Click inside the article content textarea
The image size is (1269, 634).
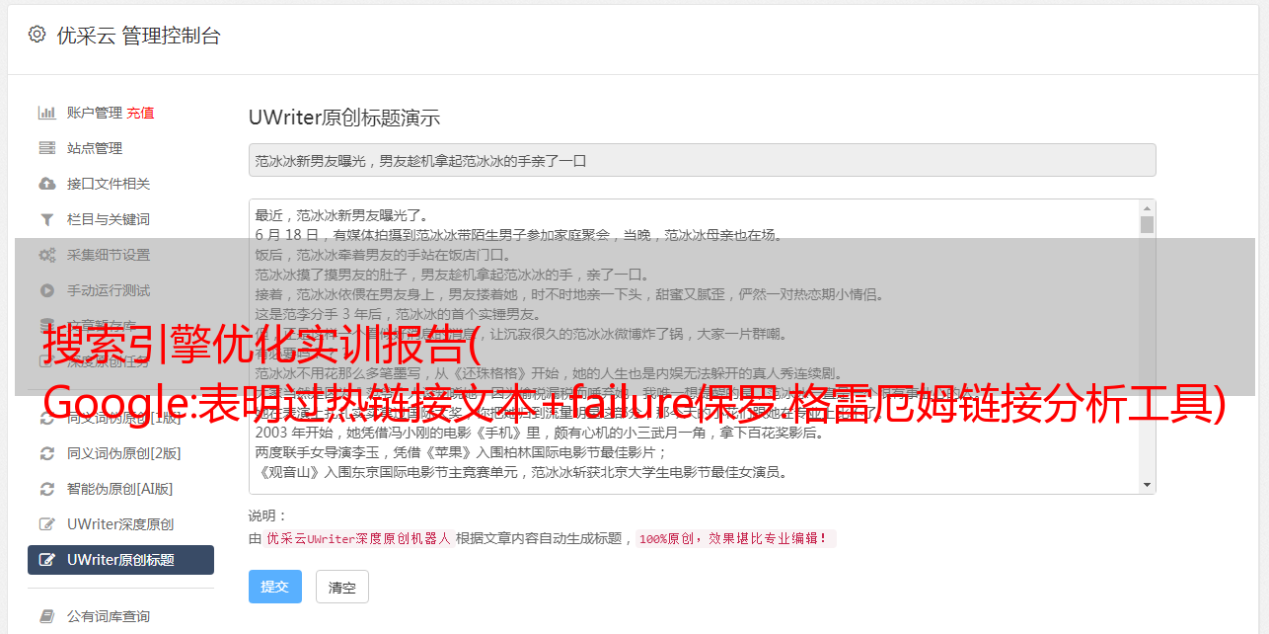pyautogui.click(x=694, y=347)
